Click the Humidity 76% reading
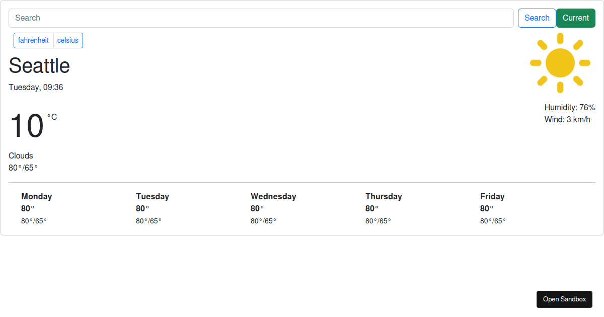Screen dimensions: 604x317 click(x=570, y=107)
